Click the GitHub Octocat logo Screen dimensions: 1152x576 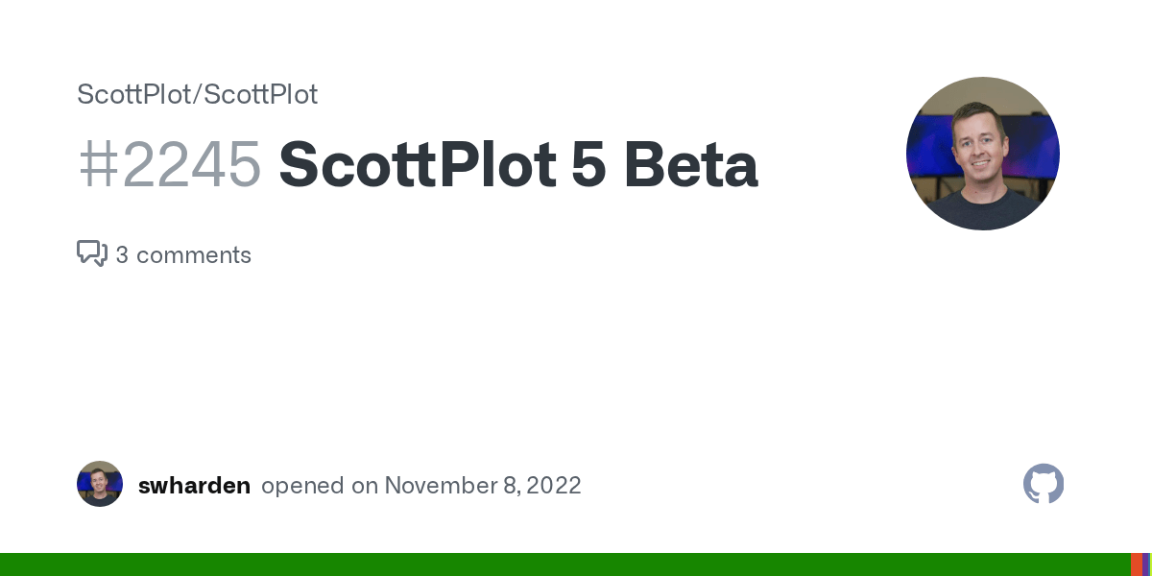tap(1044, 484)
